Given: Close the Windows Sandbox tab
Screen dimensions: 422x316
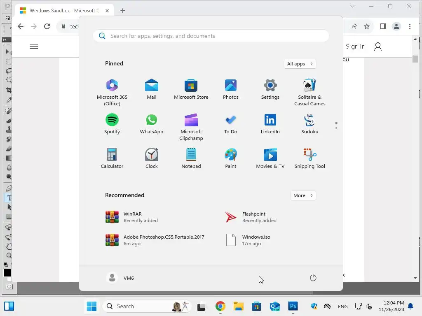Looking at the screenshot, I should tap(107, 11).
